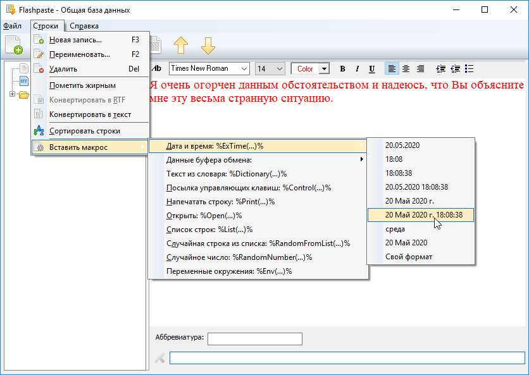Choose Конвертировать в текст menu entry
Screen dimensions: 529x375
tap(90, 114)
